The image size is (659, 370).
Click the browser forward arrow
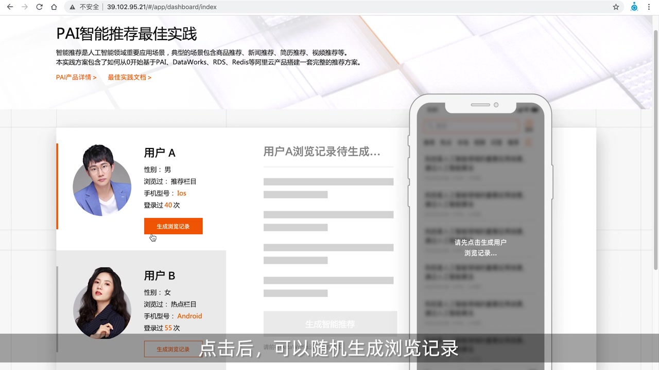pos(24,7)
